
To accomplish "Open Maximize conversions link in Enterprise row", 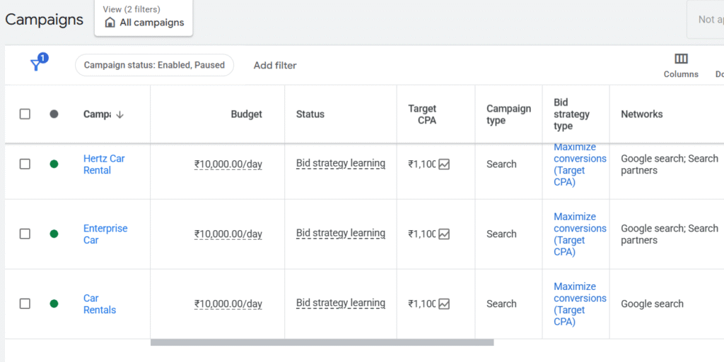I will tap(580, 234).
